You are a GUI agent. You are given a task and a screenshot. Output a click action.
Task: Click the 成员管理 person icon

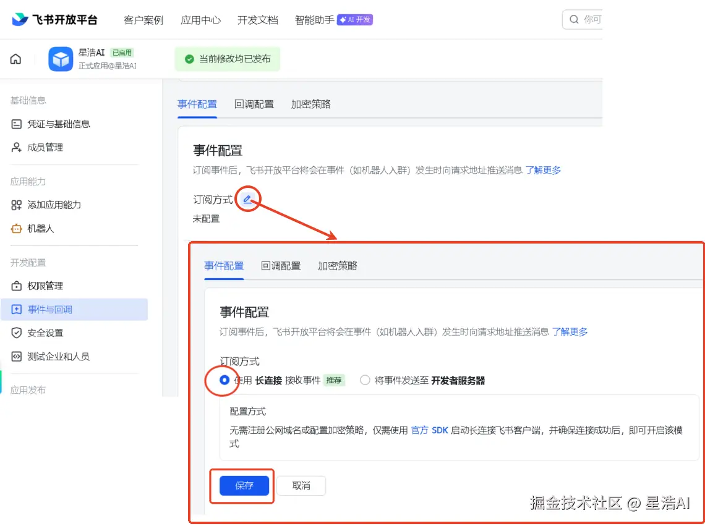point(16,148)
